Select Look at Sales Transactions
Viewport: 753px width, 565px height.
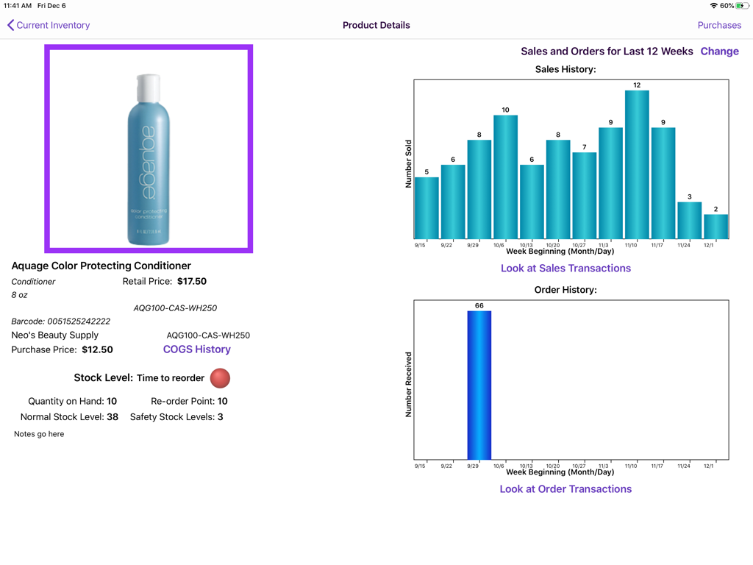pyautogui.click(x=565, y=268)
